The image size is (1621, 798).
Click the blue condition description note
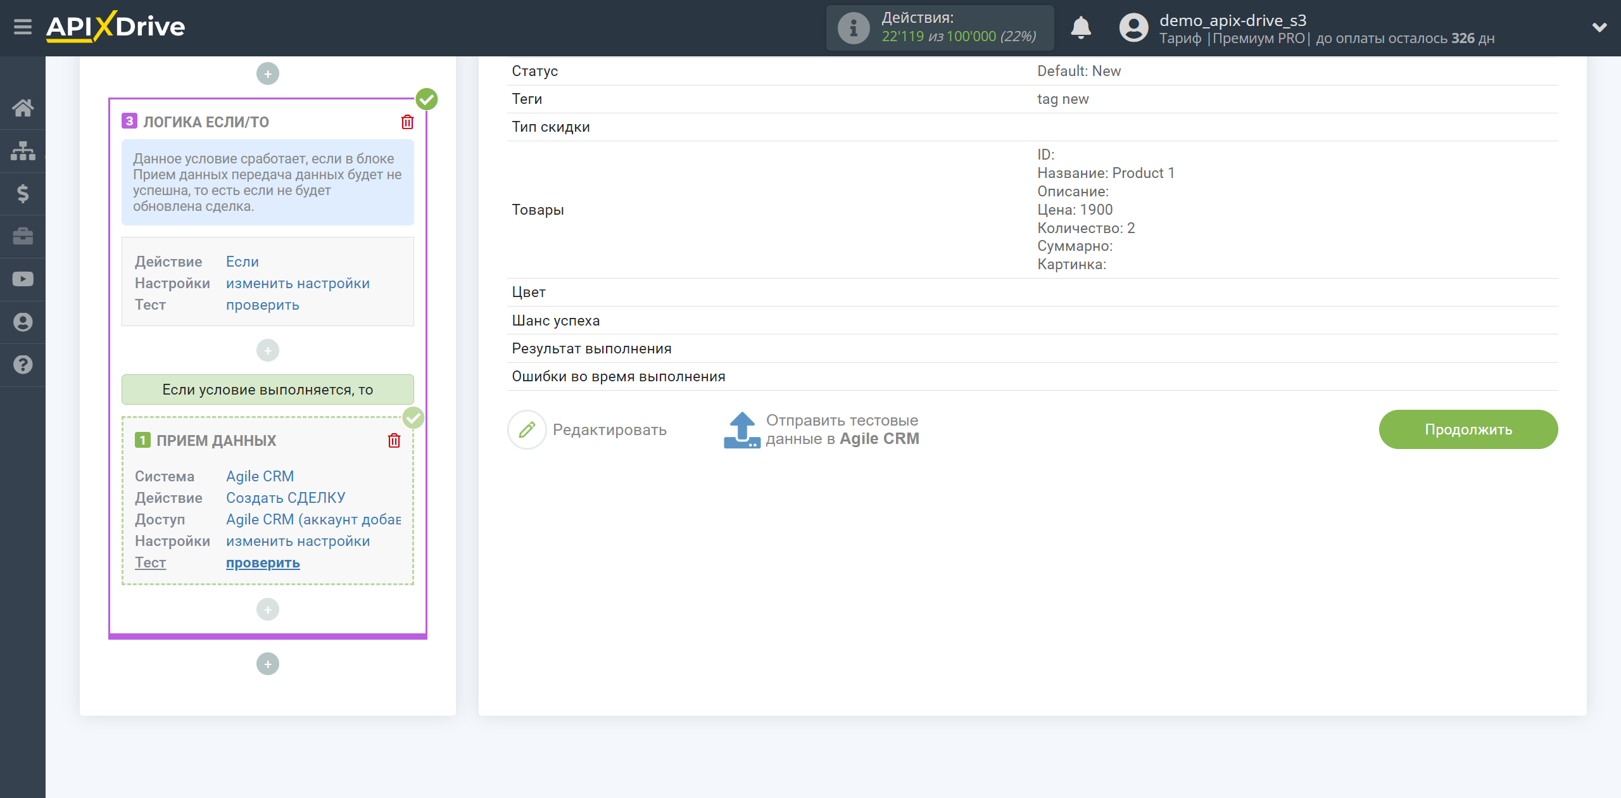(x=268, y=182)
